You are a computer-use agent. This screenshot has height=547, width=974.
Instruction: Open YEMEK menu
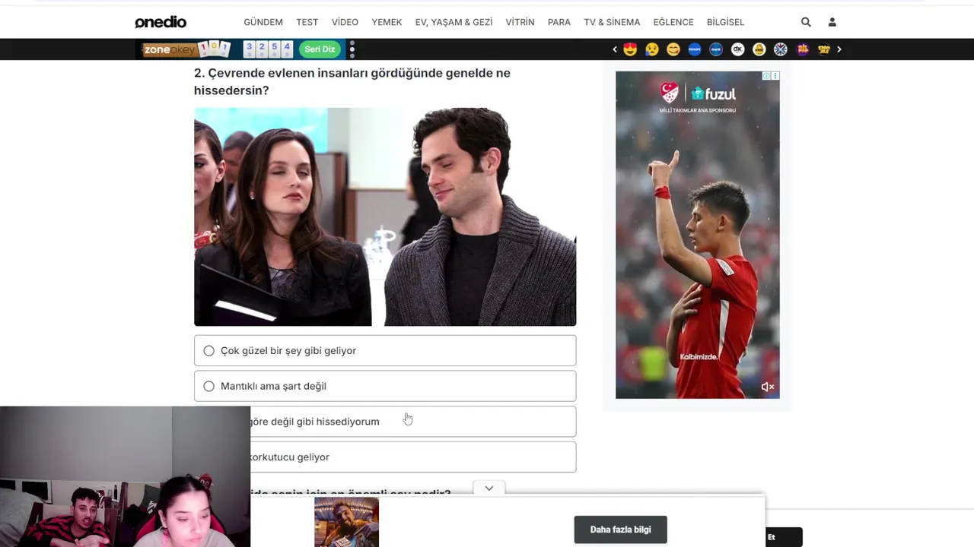(x=387, y=22)
